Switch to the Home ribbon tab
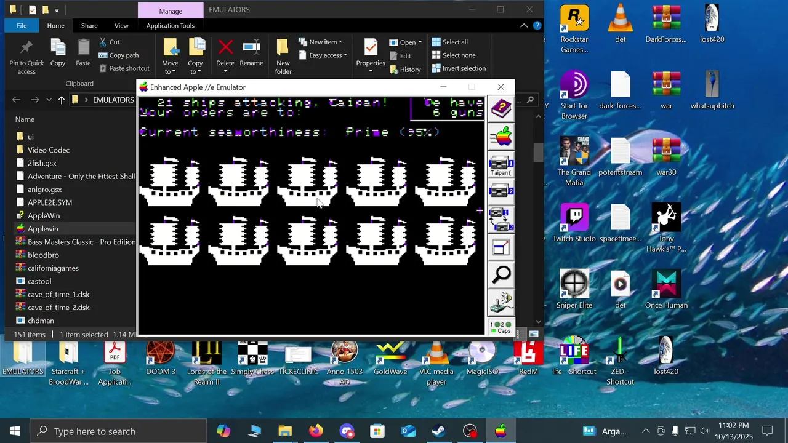Image resolution: width=788 pixels, height=443 pixels. click(55, 26)
